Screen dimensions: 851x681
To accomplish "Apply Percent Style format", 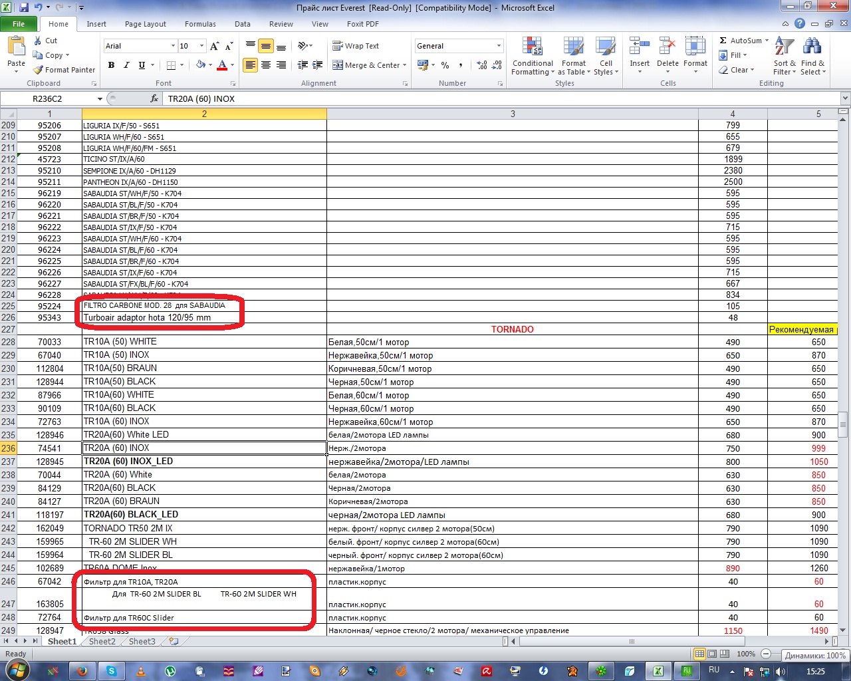I will pos(445,65).
